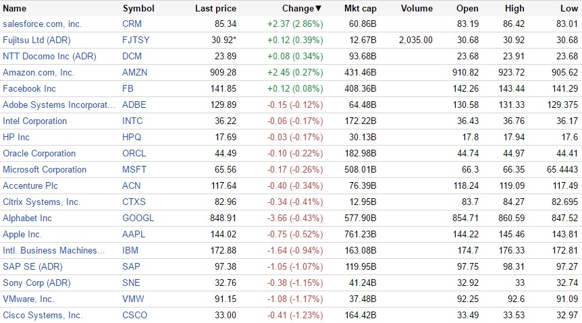Viewport: 582px width, 323px height.
Task: Sort by Mkt cap header
Action: 360,9
